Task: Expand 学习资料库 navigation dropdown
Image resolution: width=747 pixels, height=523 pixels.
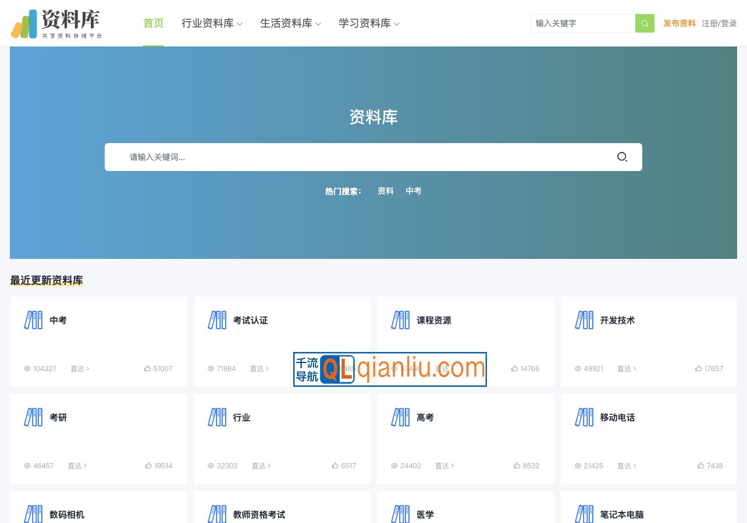Action: (x=369, y=23)
